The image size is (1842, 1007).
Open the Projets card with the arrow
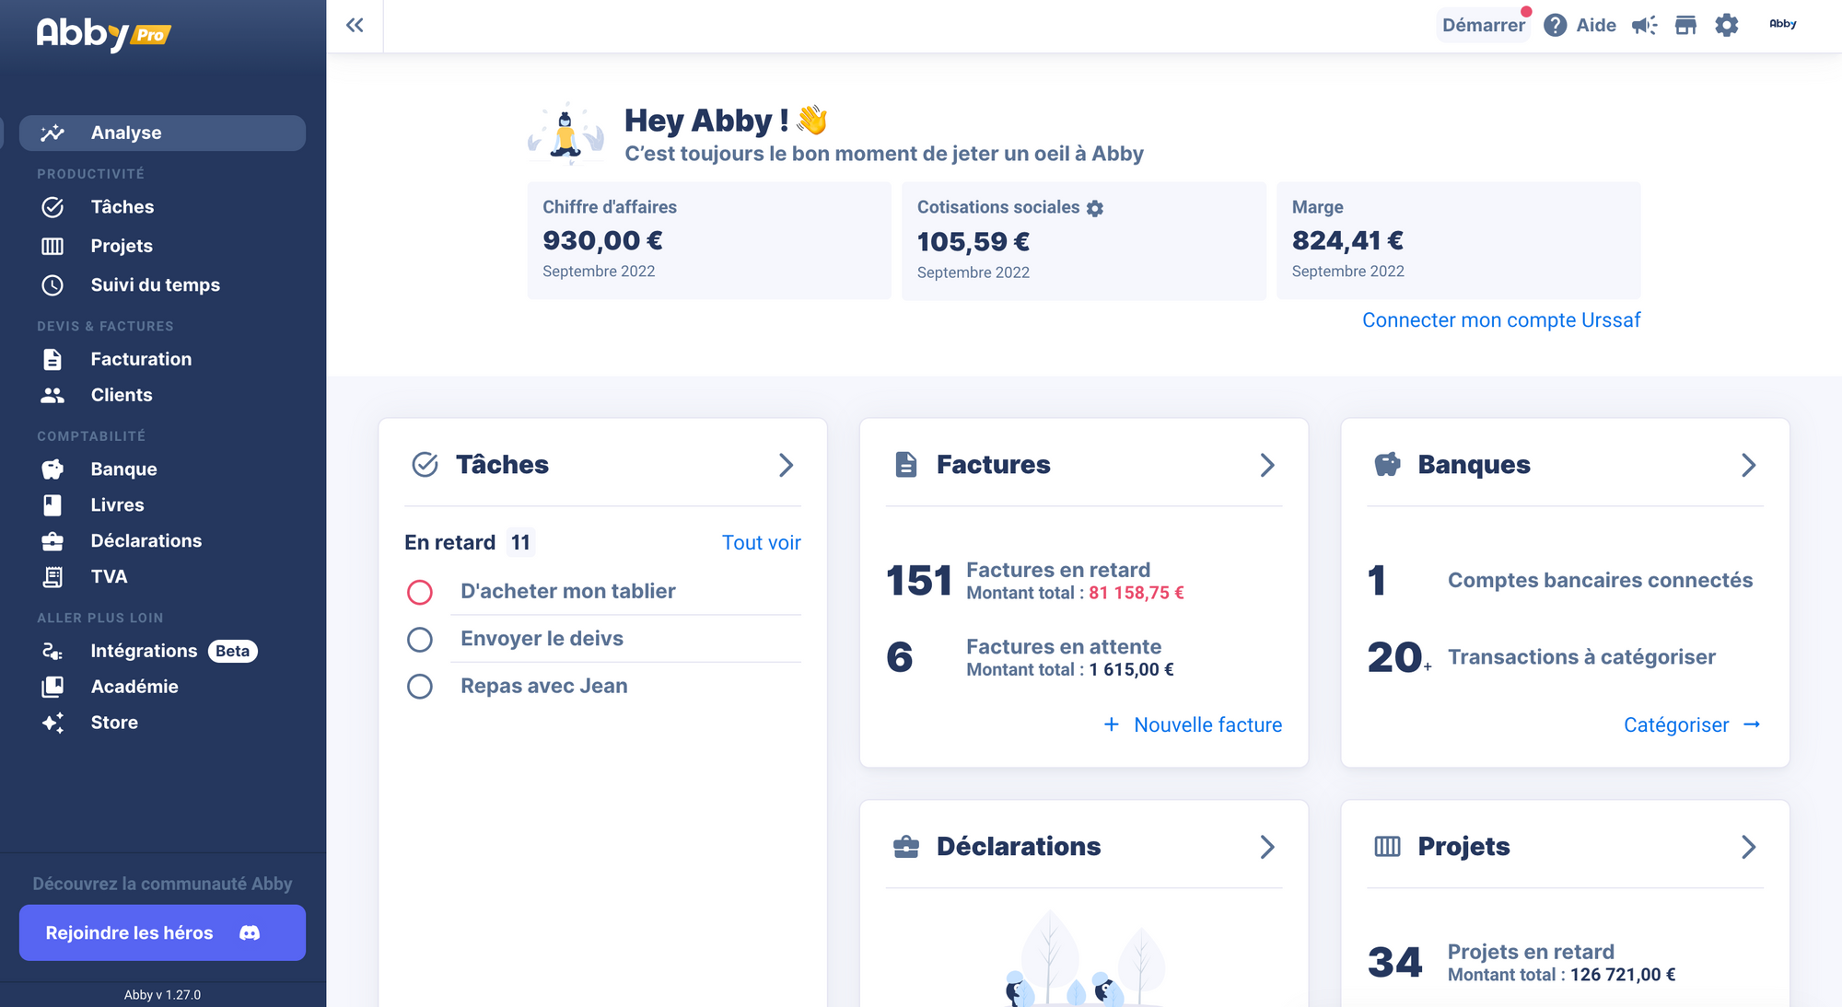coord(1749,846)
